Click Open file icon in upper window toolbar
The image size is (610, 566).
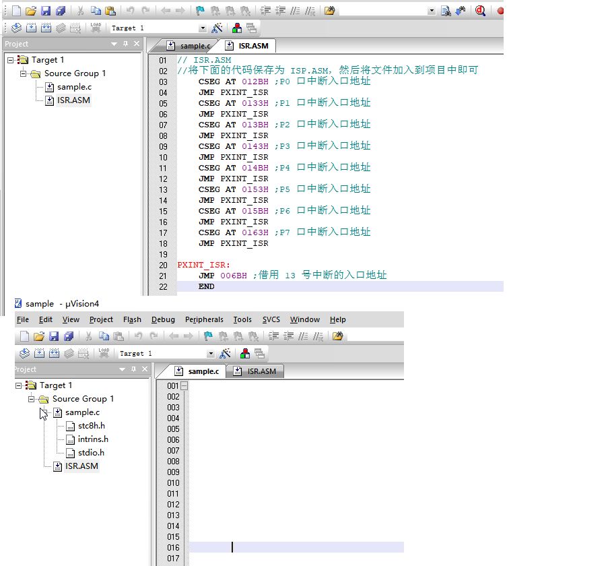(x=31, y=11)
